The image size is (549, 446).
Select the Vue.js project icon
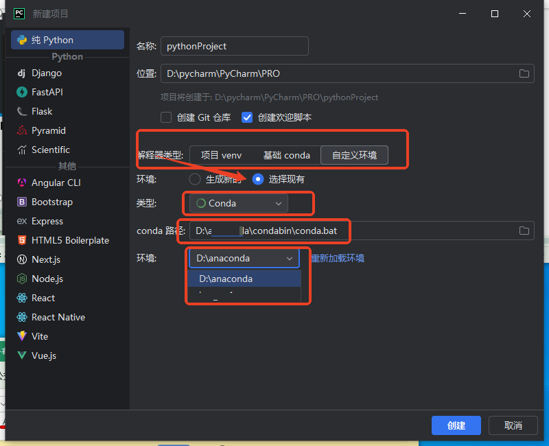[x=22, y=355]
